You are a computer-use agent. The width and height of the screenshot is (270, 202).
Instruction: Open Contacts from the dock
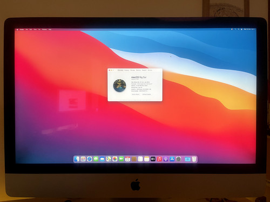point(134,159)
